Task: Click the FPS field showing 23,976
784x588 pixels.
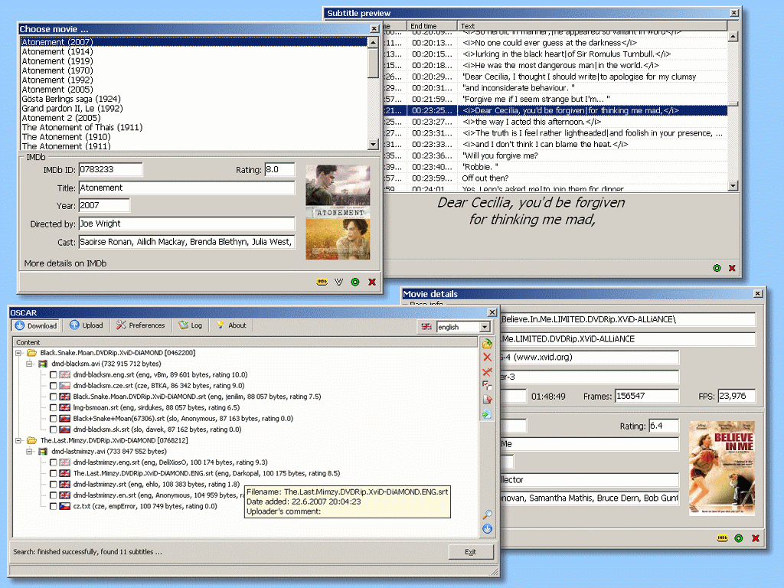Action: (x=737, y=396)
